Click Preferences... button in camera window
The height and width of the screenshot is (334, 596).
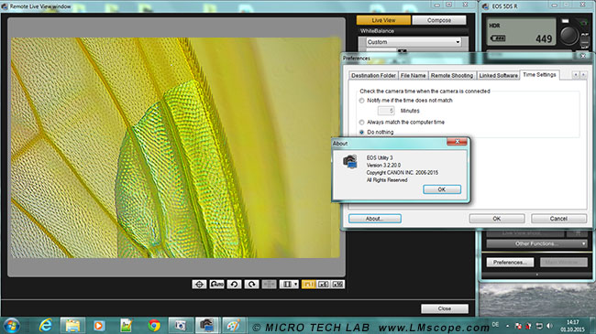pos(510,263)
